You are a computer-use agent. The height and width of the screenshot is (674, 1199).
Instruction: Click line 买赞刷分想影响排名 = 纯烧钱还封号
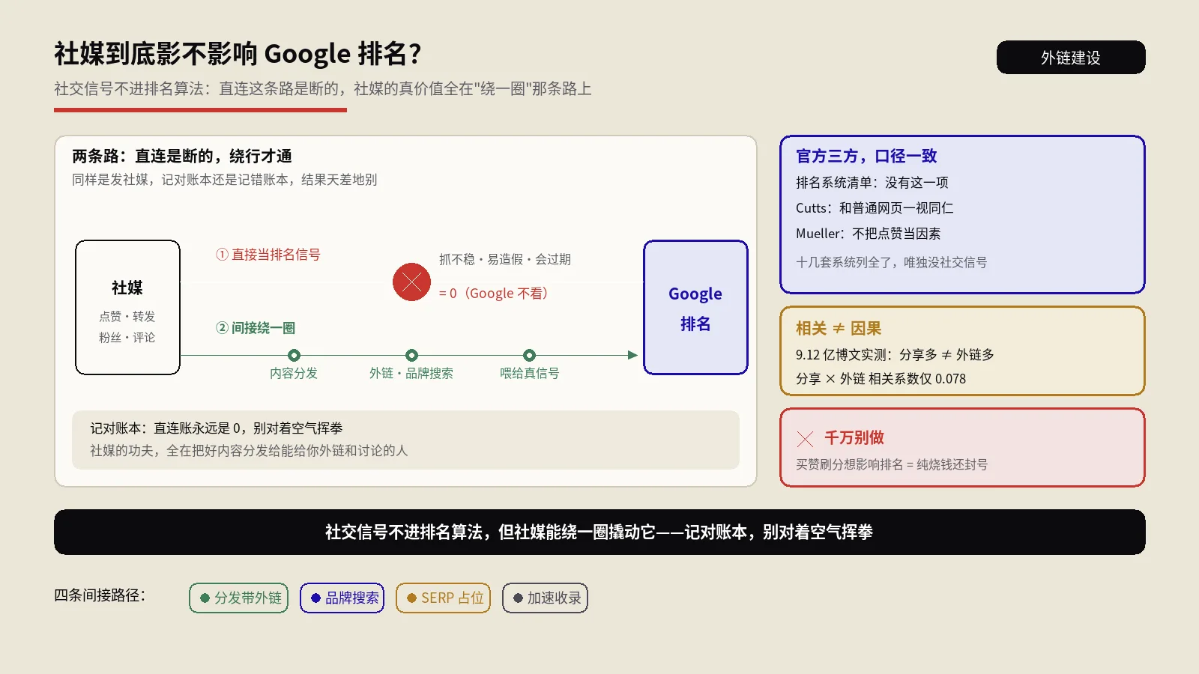(x=892, y=464)
